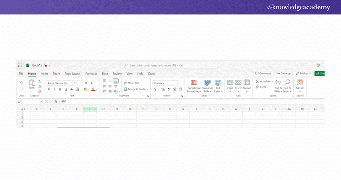
Task: Click the Name Box showing L7
Action: tap(29, 102)
